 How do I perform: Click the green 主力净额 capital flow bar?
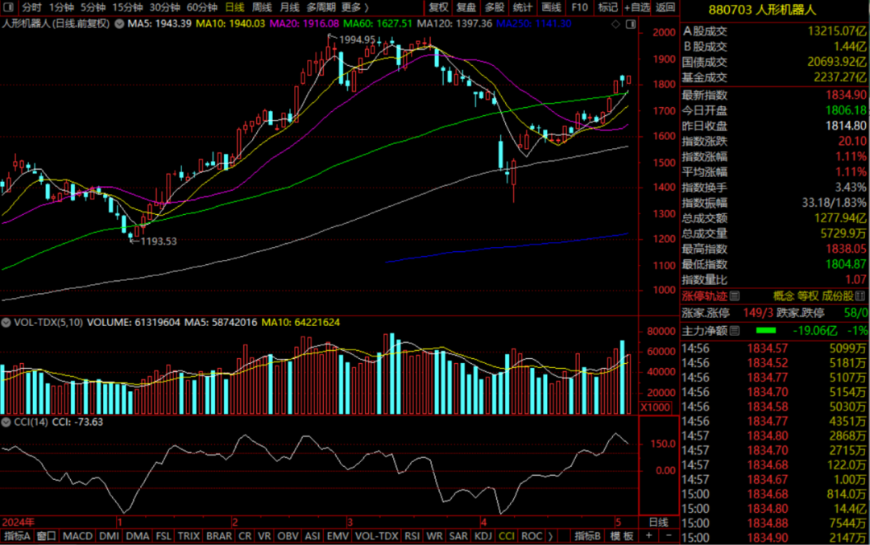(765, 330)
